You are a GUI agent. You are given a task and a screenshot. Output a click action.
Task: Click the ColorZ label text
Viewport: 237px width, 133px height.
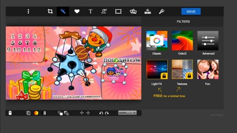[182, 54]
